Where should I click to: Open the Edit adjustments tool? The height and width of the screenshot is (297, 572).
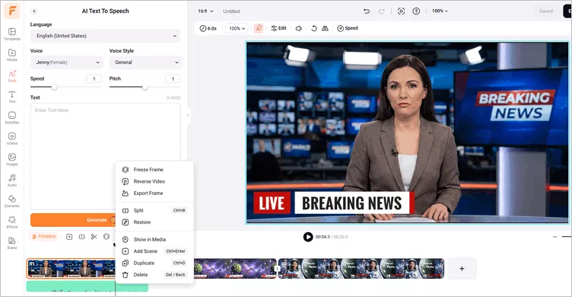pyautogui.click(x=278, y=28)
